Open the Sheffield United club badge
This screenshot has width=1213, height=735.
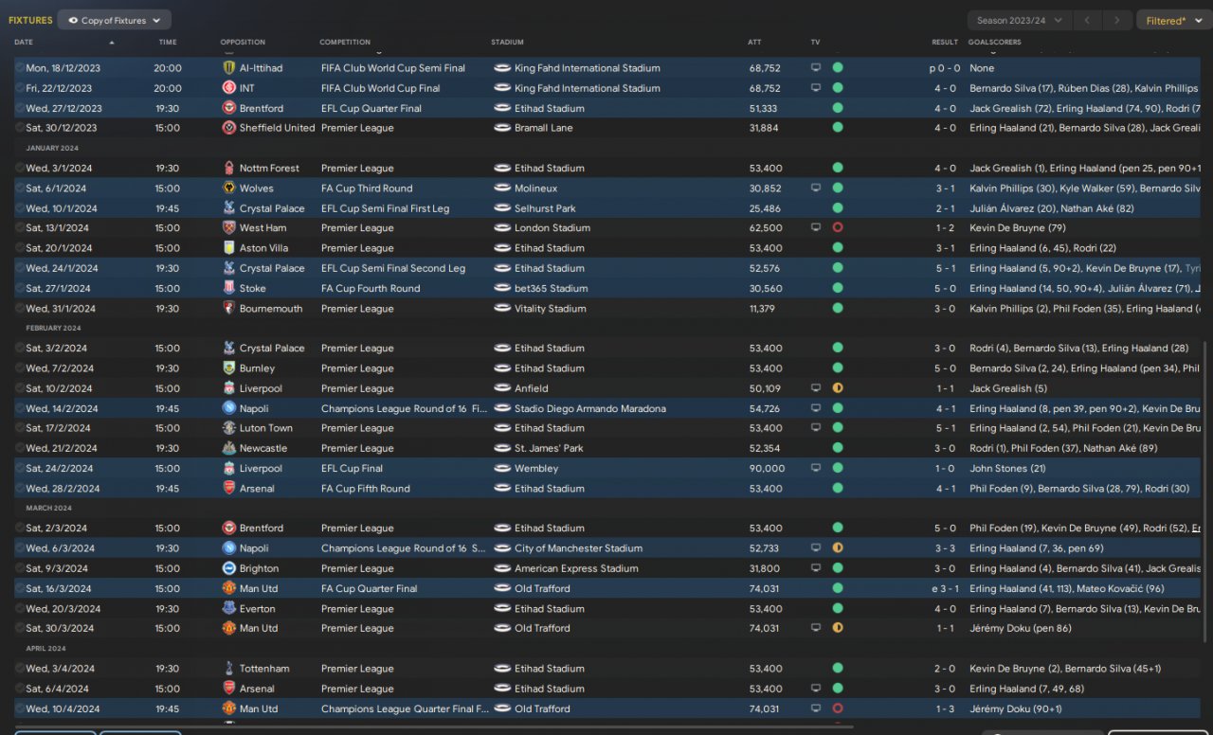coord(228,128)
